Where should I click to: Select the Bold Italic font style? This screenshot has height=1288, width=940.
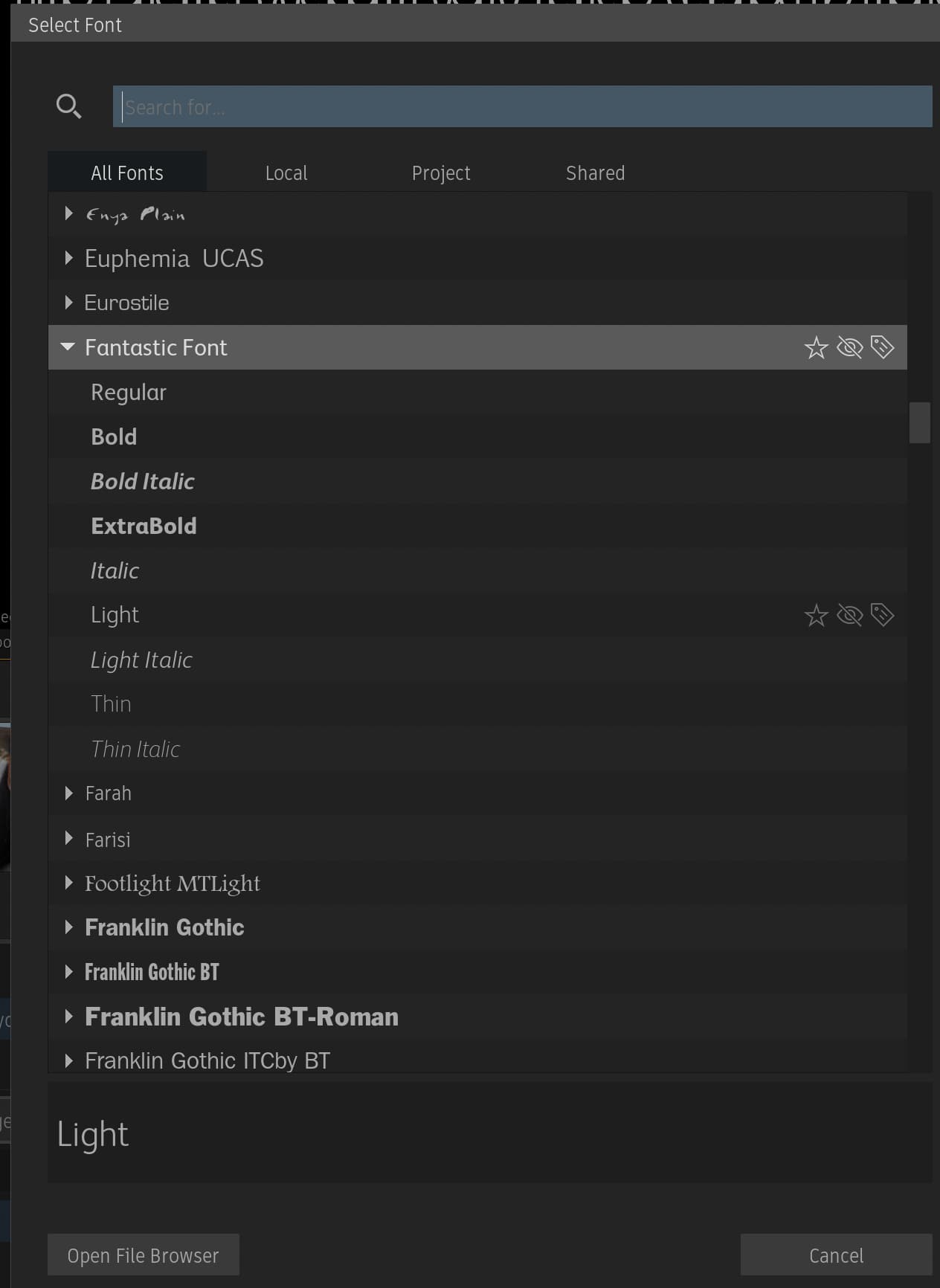coord(143,482)
